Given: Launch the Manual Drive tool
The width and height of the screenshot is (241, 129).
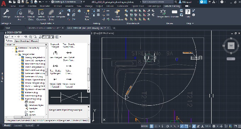Looking at the screenshot, I should [x=31, y=15].
